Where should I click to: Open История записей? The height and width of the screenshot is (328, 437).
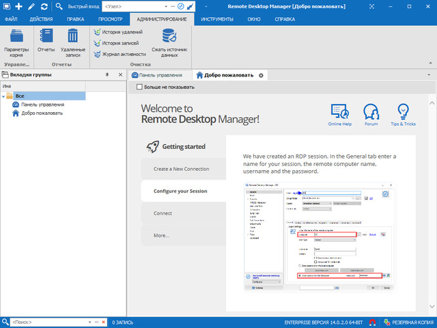point(116,43)
